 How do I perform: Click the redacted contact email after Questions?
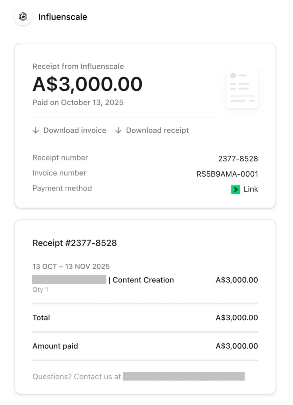click(x=184, y=376)
